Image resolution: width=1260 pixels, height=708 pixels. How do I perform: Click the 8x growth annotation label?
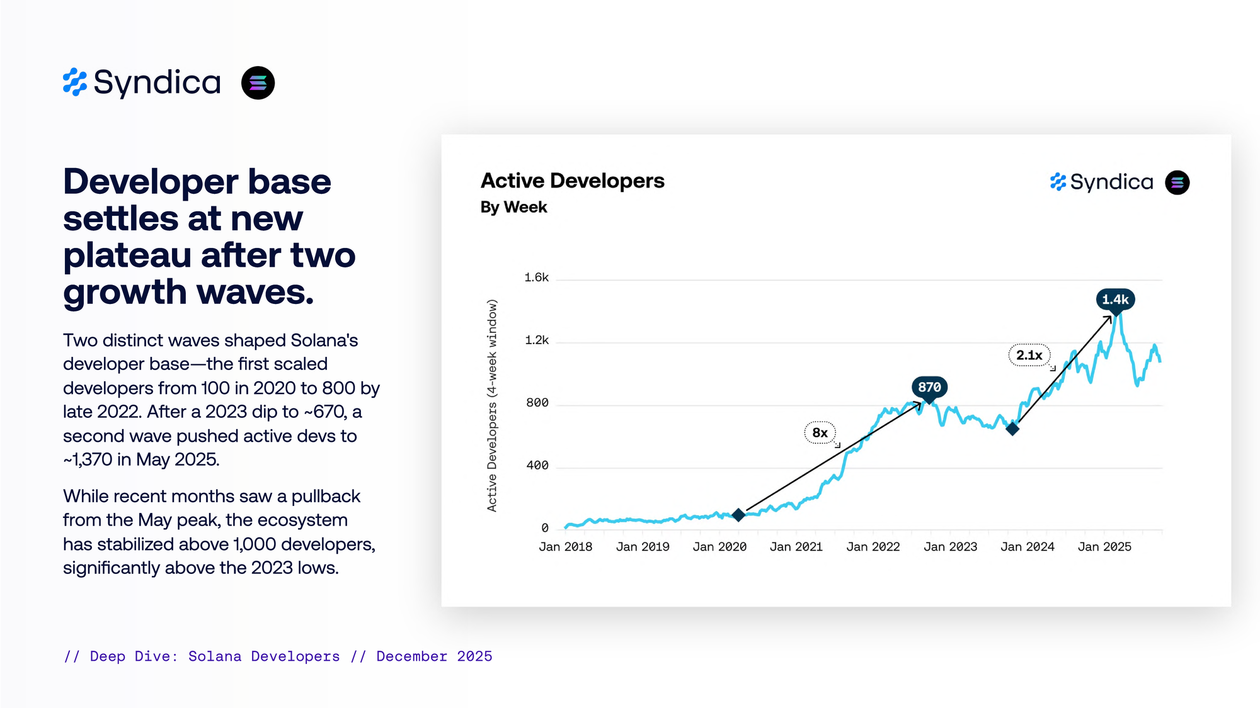[820, 432]
